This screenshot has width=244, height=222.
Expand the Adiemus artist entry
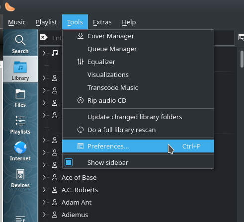point(44,215)
